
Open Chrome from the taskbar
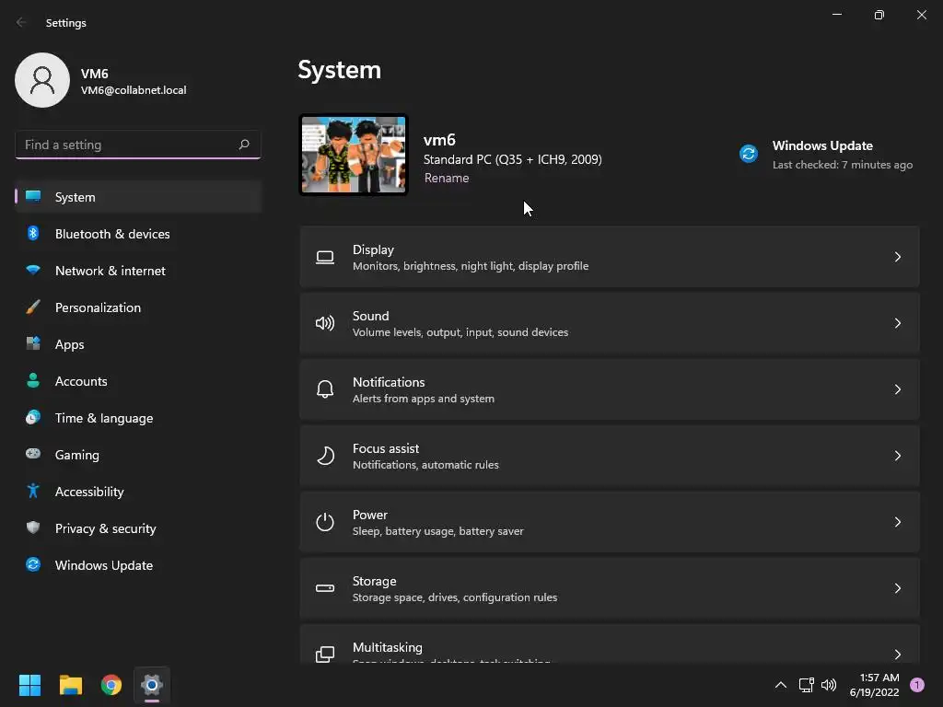coord(111,685)
